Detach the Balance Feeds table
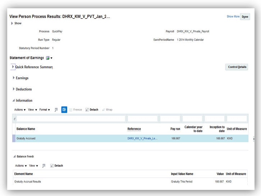Screen dimensions: 261x196 [x=56, y=165]
